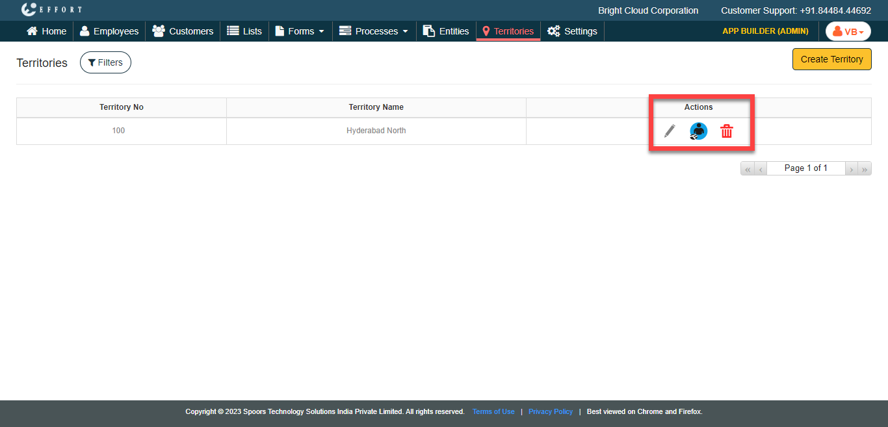Go to the next page arrow in pagination

point(851,169)
